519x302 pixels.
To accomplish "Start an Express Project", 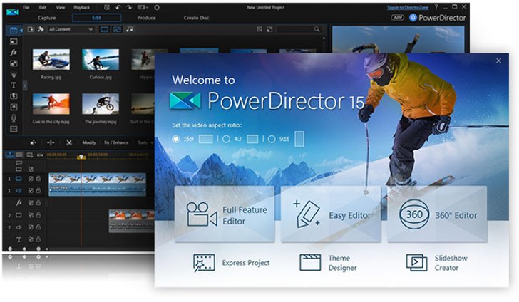I will pyautogui.click(x=231, y=263).
